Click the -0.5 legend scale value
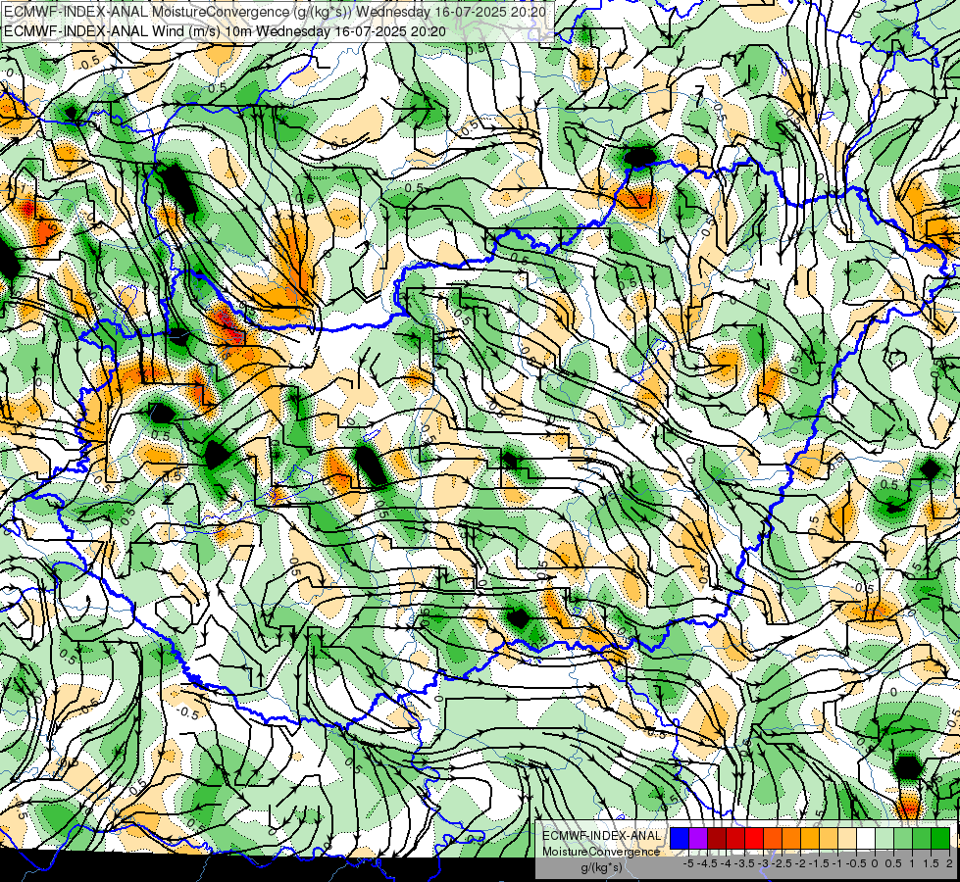Image resolution: width=960 pixels, height=882 pixels. pyautogui.click(x=856, y=863)
